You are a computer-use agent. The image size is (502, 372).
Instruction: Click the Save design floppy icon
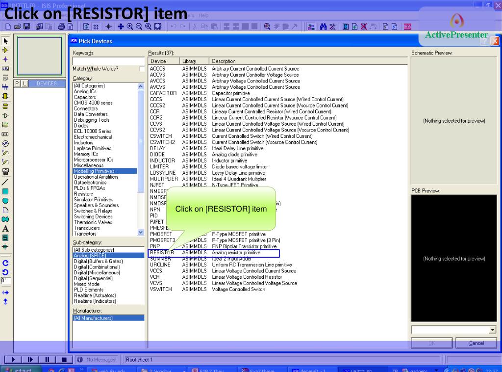pos(26,27)
